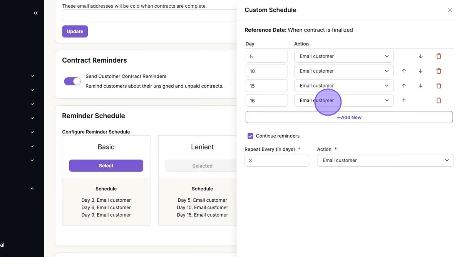Image resolution: width=462 pixels, height=257 pixels.
Task: Open the Day 16 action dropdown
Action: [344, 101]
